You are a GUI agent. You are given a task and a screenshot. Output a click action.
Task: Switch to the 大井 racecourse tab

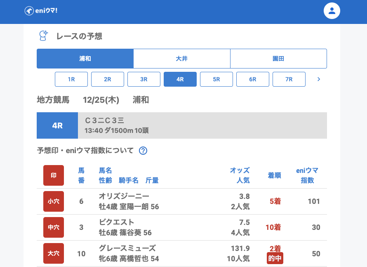(181, 59)
